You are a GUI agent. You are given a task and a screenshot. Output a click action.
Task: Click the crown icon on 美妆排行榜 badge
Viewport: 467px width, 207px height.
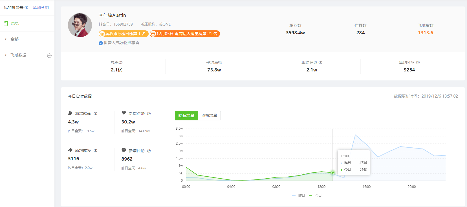coord(102,34)
